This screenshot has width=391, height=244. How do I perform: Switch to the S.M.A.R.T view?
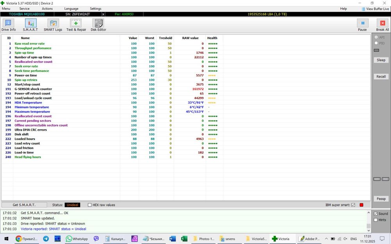(30, 25)
